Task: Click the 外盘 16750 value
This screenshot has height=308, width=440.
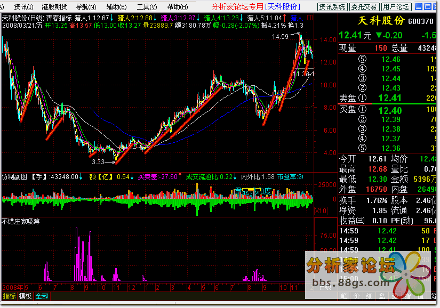Action: click(377, 190)
